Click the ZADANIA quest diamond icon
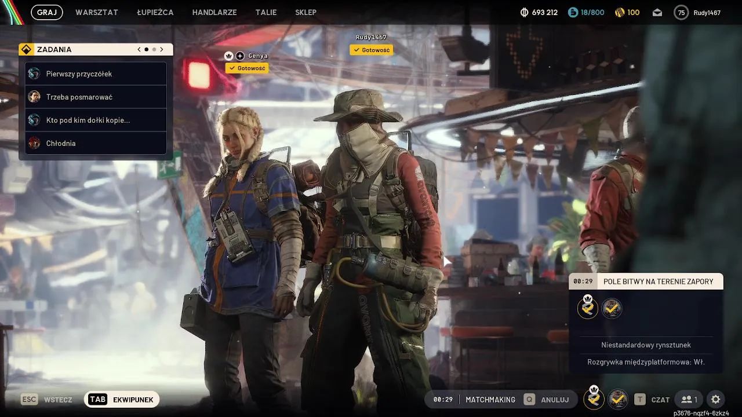Viewport: 742px width, 417px height. [x=26, y=49]
